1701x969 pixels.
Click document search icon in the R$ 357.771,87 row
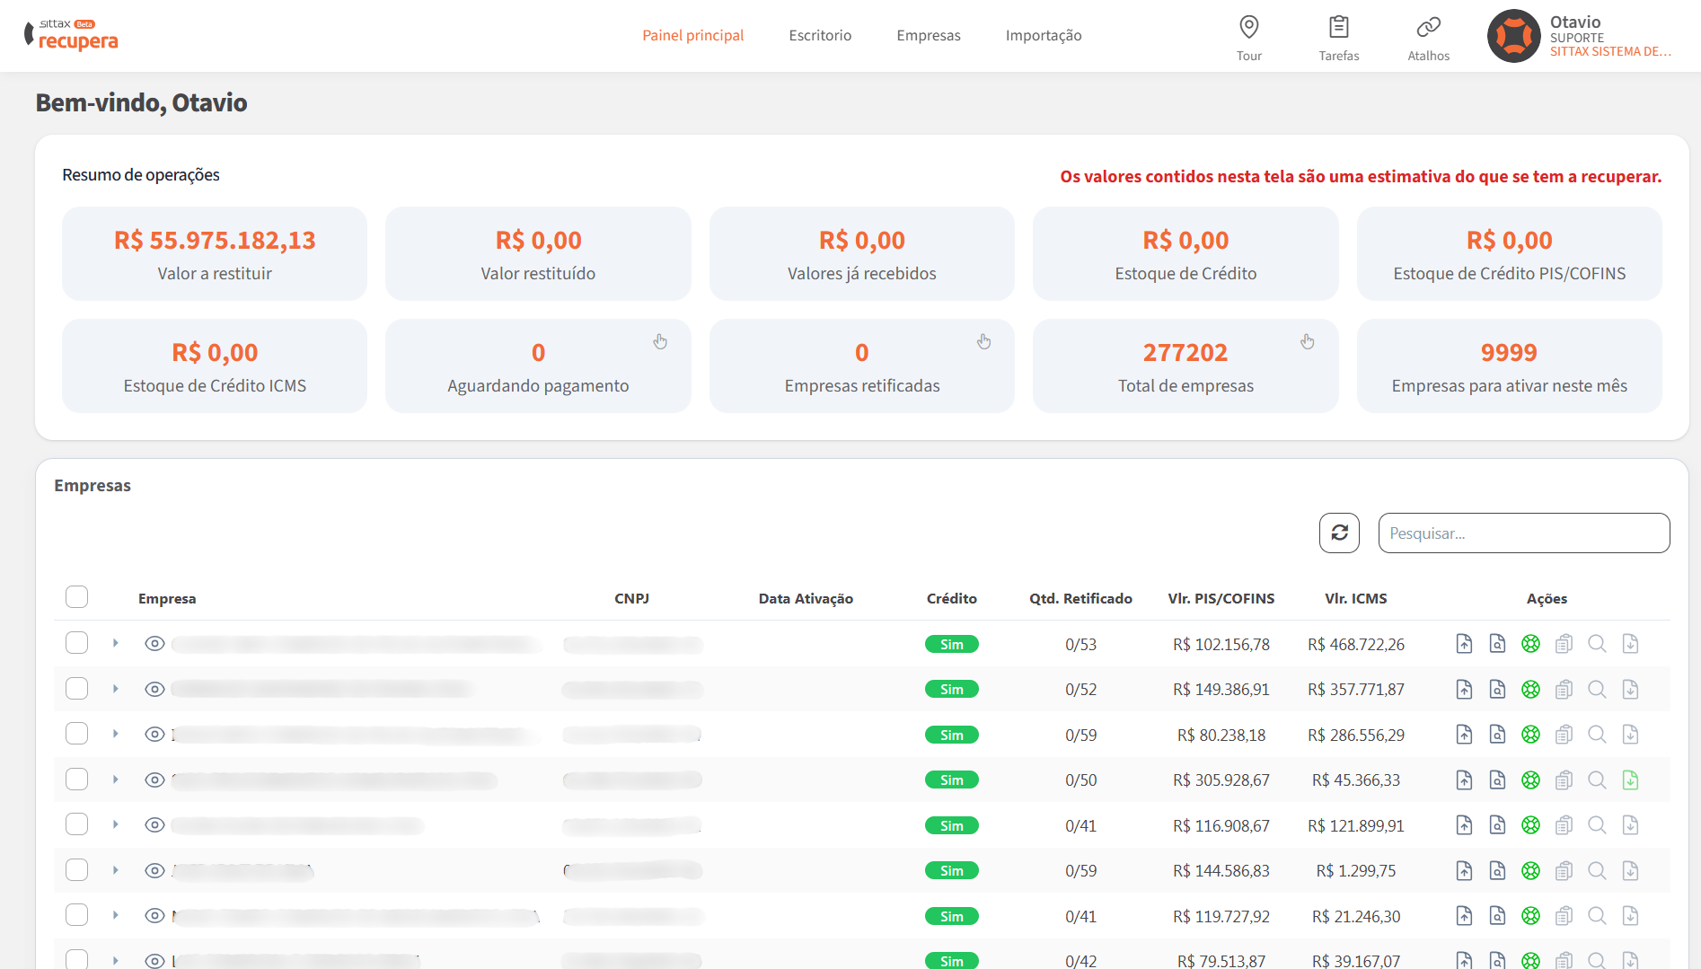click(x=1497, y=690)
